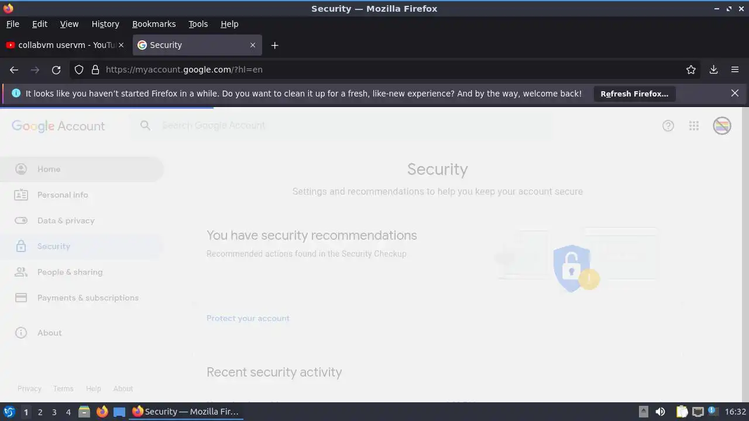This screenshot has width=749, height=421.
Task: Switch to workspace 4 in the pager
Action: tap(68, 412)
